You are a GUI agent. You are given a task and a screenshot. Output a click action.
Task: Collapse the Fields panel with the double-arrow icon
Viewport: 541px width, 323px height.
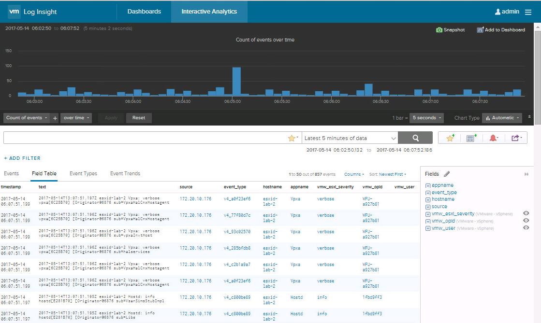coord(526,174)
